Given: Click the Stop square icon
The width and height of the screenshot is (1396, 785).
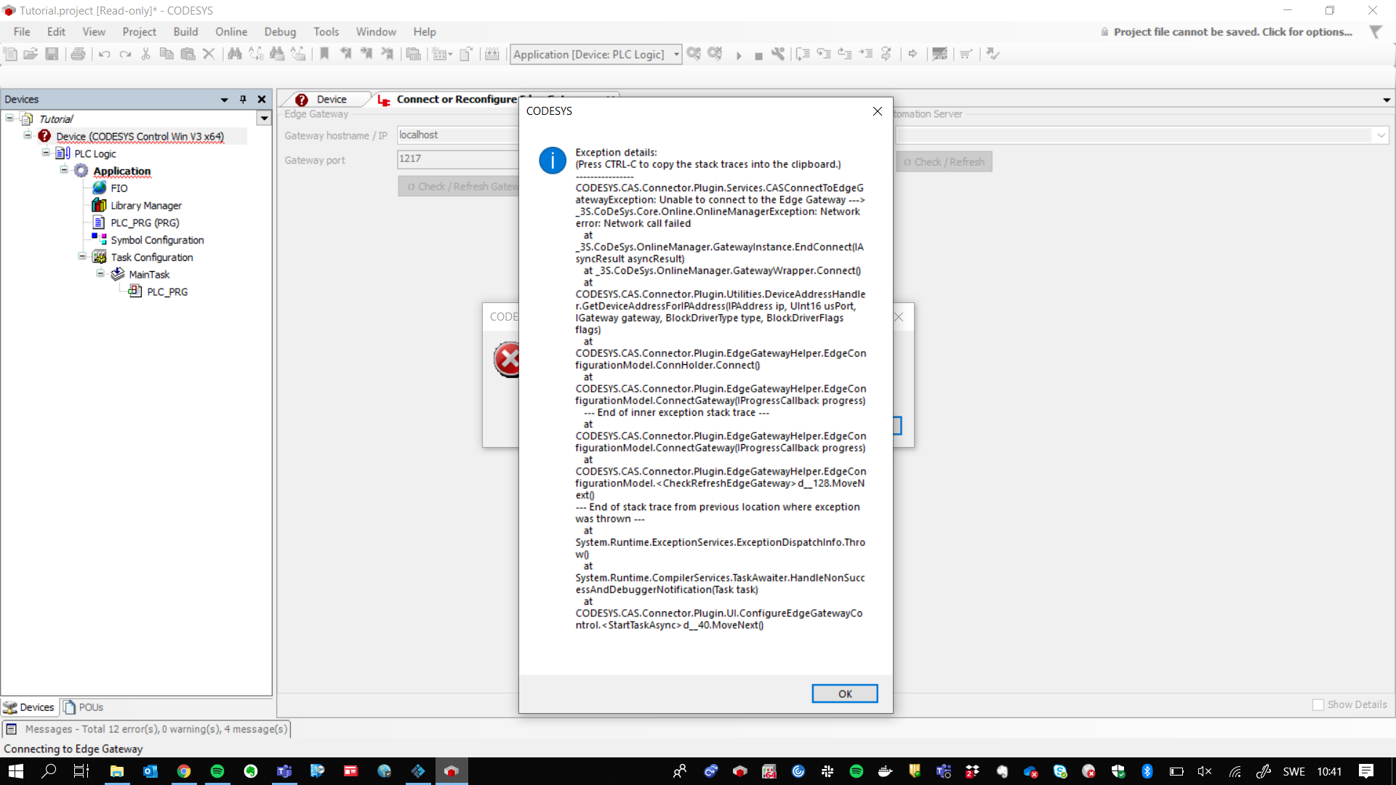Looking at the screenshot, I should [x=758, y=55].
